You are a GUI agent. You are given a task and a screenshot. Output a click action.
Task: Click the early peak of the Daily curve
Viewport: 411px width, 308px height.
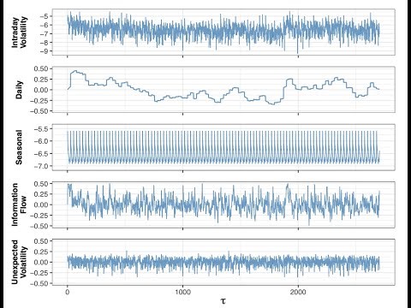click(x=75, y=71)
